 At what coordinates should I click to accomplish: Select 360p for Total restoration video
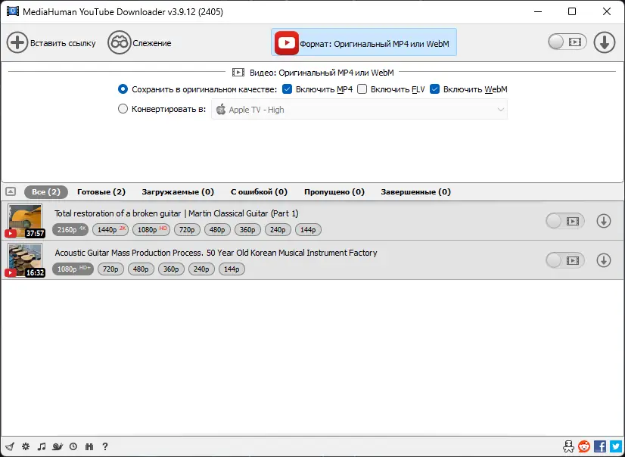pyautogui.click(x=247, y=230)
